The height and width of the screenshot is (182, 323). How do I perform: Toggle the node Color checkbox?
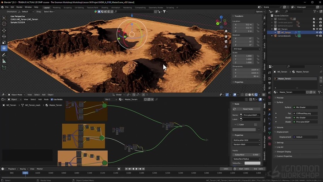[x=238, y=125]
